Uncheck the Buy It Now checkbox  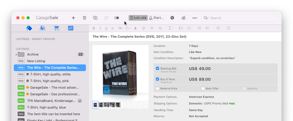click(x=157, y=79)
